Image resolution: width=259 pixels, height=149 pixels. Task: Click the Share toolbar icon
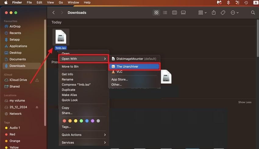coord(214,12)
